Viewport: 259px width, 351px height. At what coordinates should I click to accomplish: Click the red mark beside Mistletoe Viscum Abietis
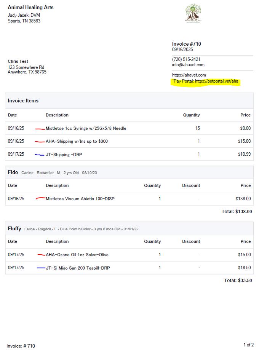pyautogui.click(x=40, y=198)
